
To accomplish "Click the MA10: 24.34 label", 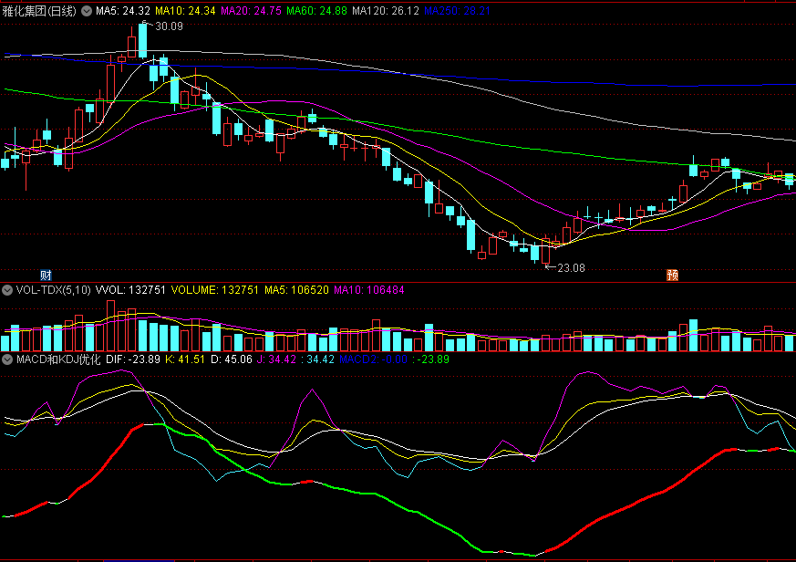I will (185, 11).
